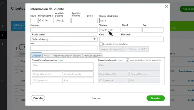Viewport: 194px width, 110px height.
Task: Click the Correo electrónico field
Action: (x=132, y=21)
